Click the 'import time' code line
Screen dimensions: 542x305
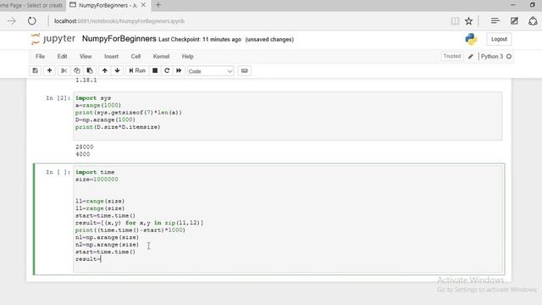click(x=95, y=172)
